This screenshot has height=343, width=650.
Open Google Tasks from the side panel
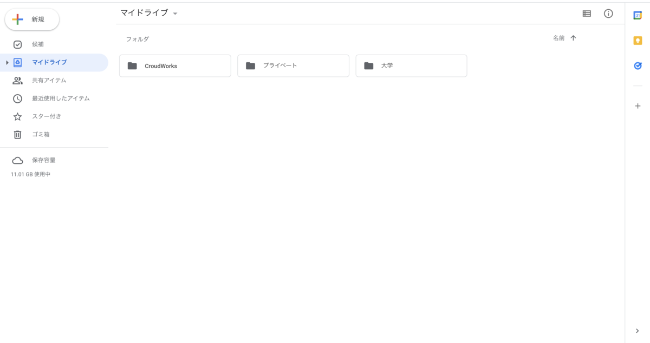coord(638,65)
